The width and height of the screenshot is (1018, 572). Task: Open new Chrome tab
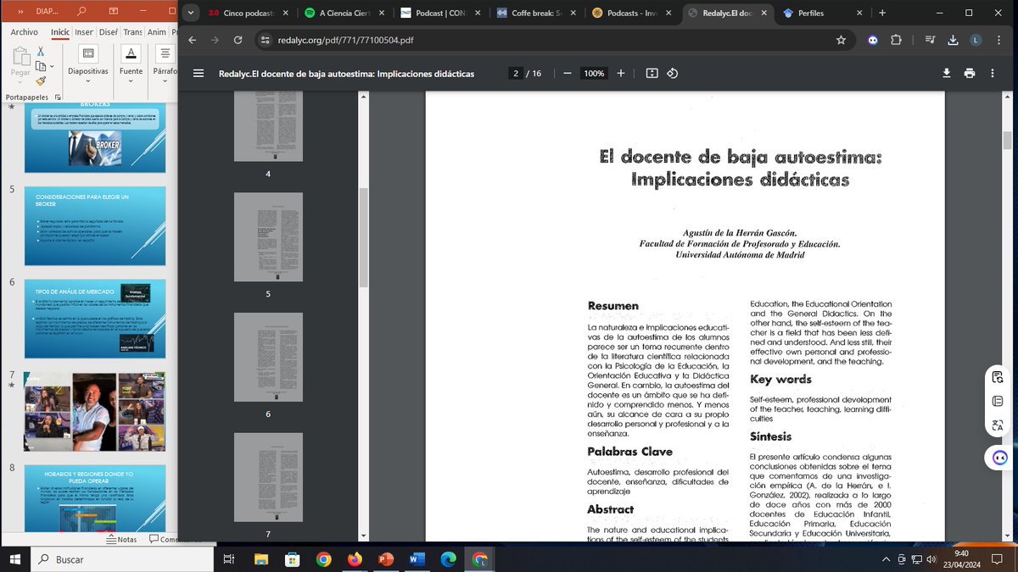tap(882, 13)
